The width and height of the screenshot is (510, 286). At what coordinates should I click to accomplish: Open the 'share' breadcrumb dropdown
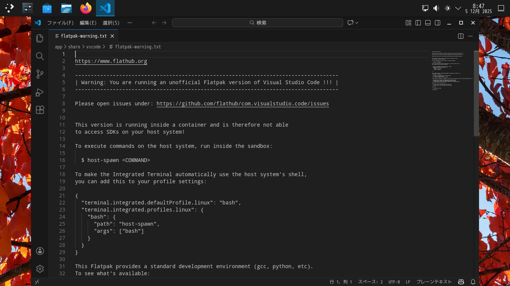[74, 47]
